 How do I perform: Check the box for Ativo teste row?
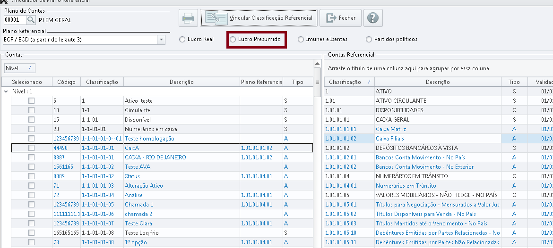coord(31,101)
